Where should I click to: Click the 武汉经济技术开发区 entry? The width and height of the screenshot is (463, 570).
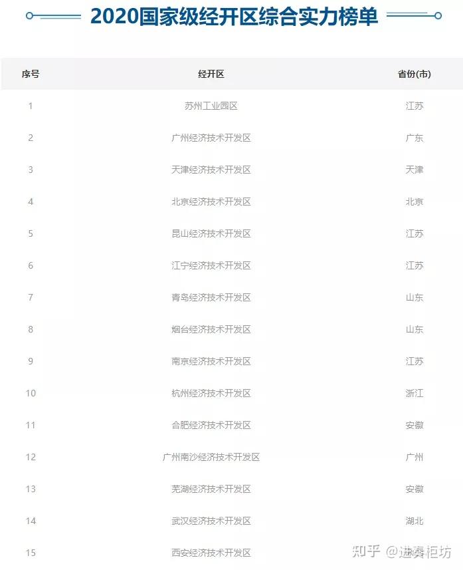[x=211, y=521]
